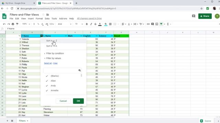Open comment history icon near Share
Image resolution: width=220 pixels, height=123 pixels.
coord(194,16)
